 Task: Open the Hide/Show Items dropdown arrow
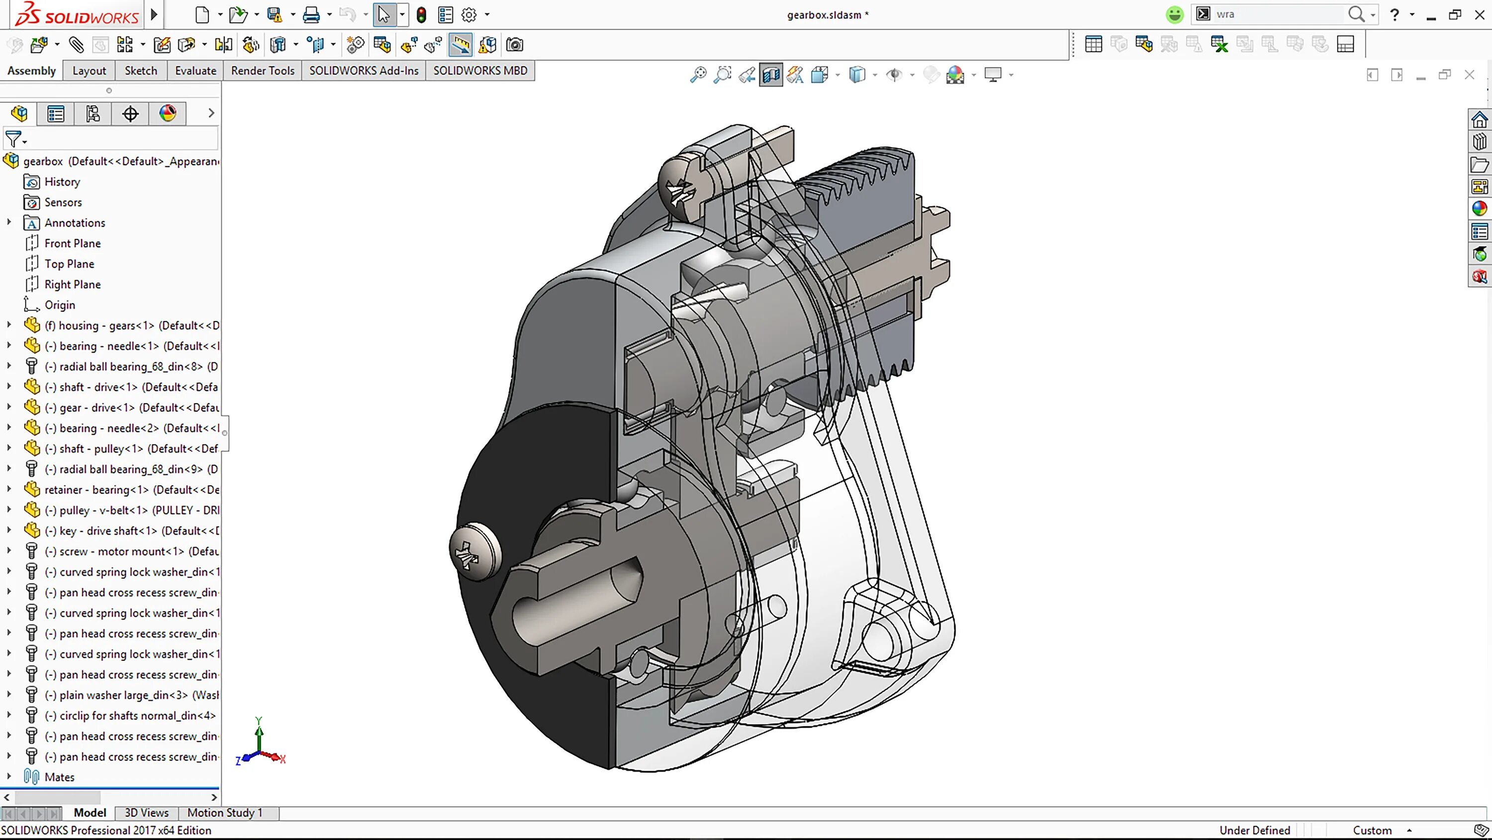pyautogui.click(x=912, y=75)
